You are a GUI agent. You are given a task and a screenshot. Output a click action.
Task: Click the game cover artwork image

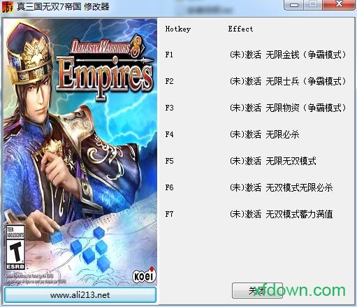(80, 152)
